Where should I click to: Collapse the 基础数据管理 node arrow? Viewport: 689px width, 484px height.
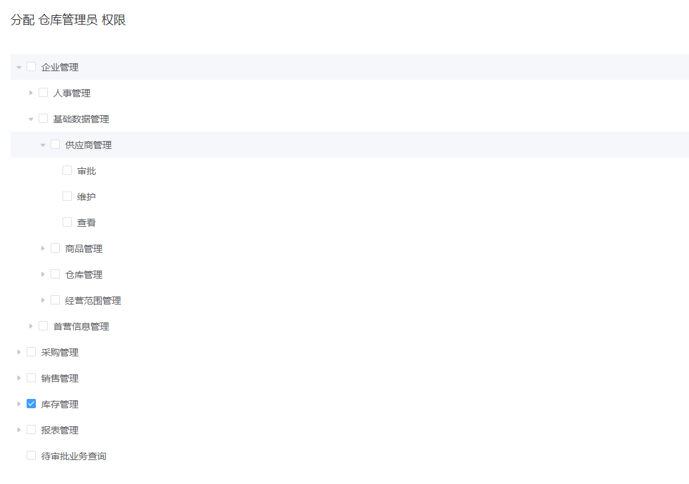click(x=31, y=119)
